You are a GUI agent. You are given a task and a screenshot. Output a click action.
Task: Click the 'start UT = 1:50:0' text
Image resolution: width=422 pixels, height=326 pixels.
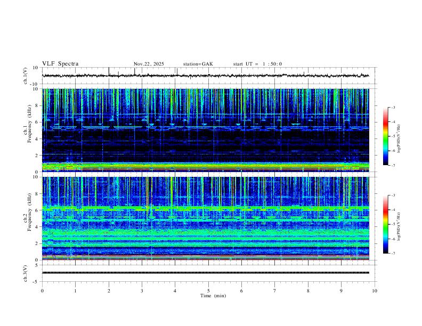(257, 64)
